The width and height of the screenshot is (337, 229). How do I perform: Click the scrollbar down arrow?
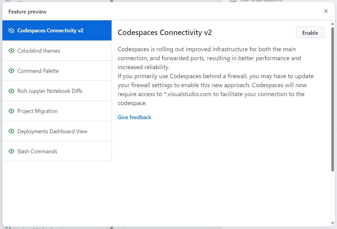pyautogui.click(x=333, y=223)
